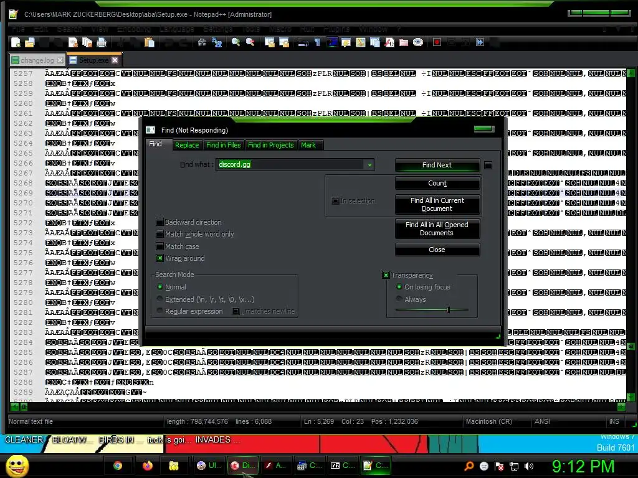
Task: Close the Setup.exe tab with its X
Action: 115,60
